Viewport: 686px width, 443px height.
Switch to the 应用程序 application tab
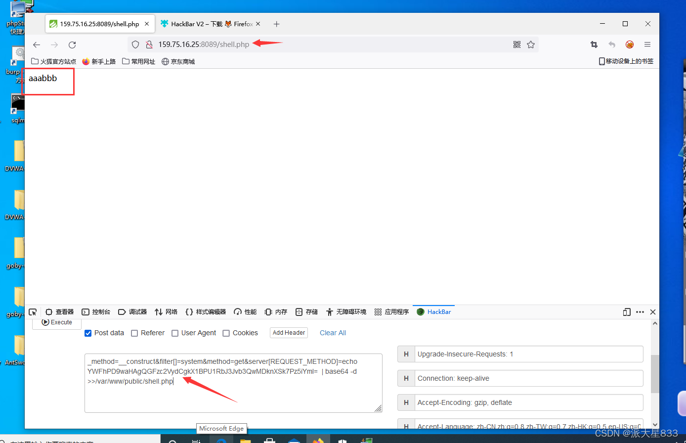[x=392, y=312]
